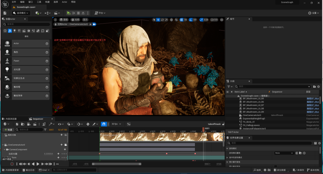Open Sequencer wrench actions dropdown
Image resolution: width=323 pixels, height=174 pixels.
coord(51,124)
